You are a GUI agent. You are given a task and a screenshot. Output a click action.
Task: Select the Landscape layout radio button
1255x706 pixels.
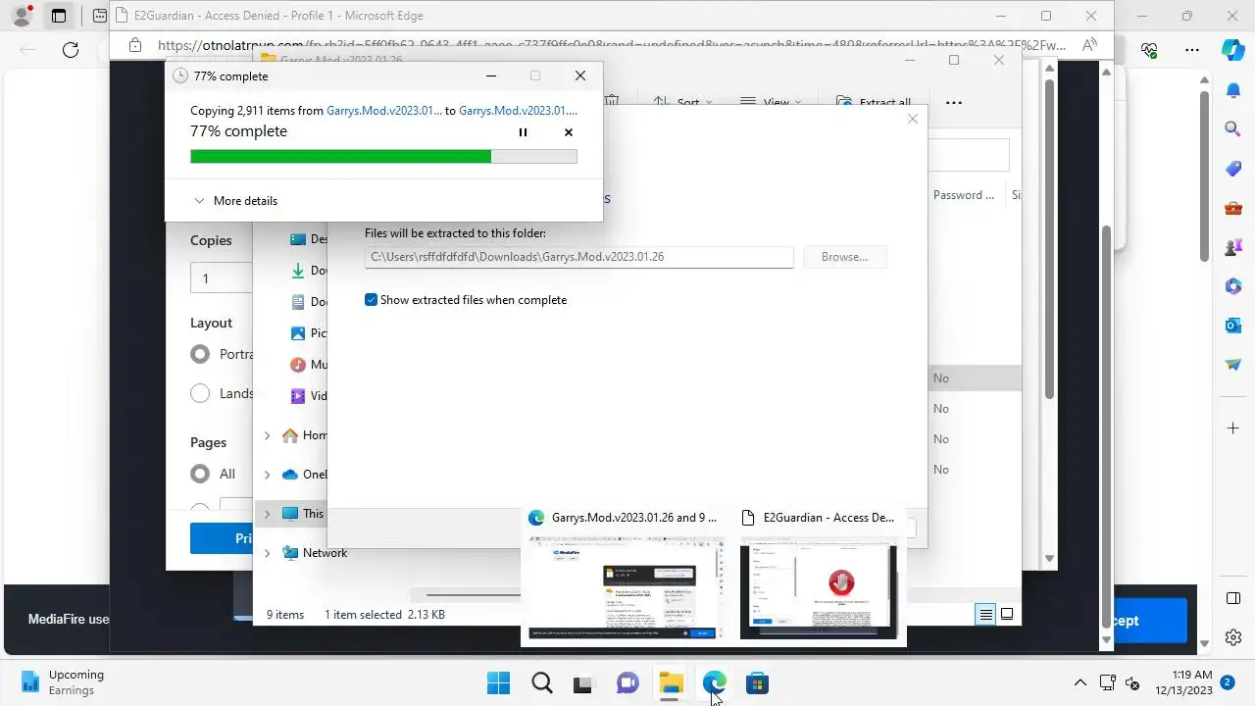click(x=200, y=393)
